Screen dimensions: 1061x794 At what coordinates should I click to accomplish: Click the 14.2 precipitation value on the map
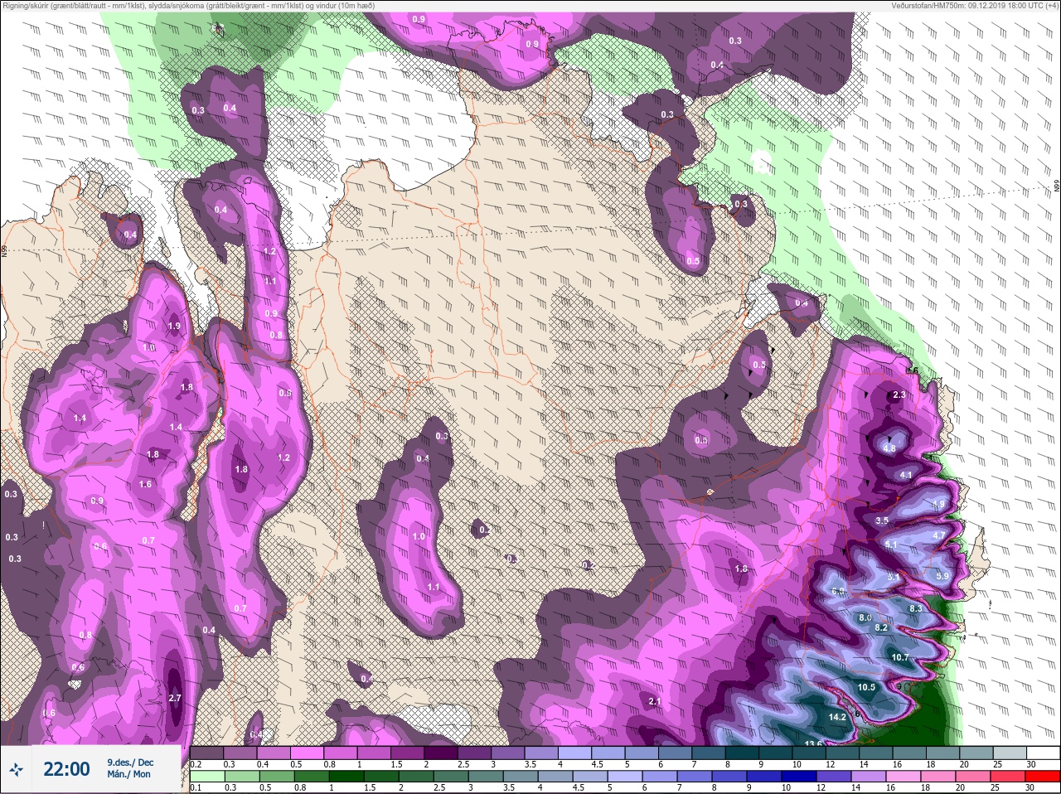(x=837, y=717)
